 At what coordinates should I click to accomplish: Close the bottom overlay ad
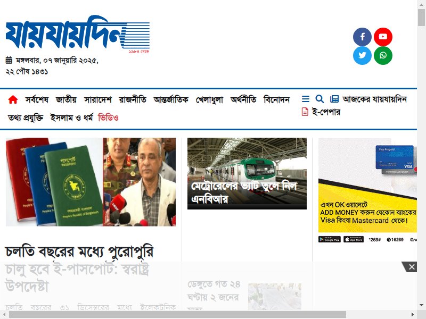411,267
